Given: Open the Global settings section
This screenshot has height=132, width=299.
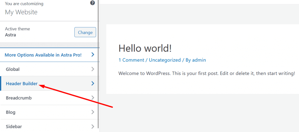Looking at the screenshot, I should (49, 69).
